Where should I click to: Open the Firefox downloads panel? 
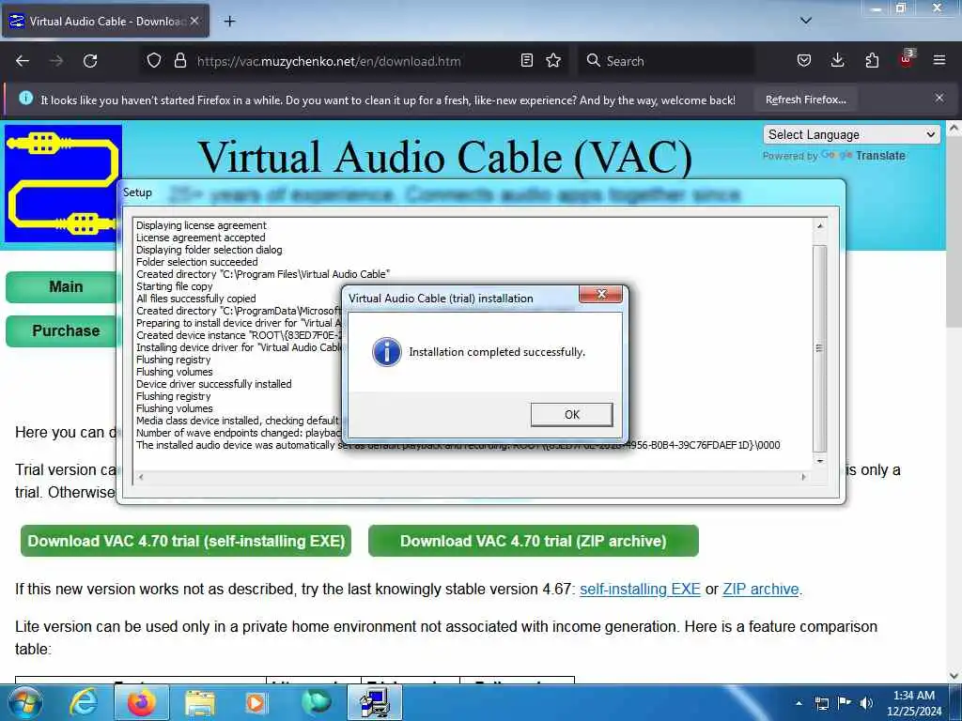point(837,61)
